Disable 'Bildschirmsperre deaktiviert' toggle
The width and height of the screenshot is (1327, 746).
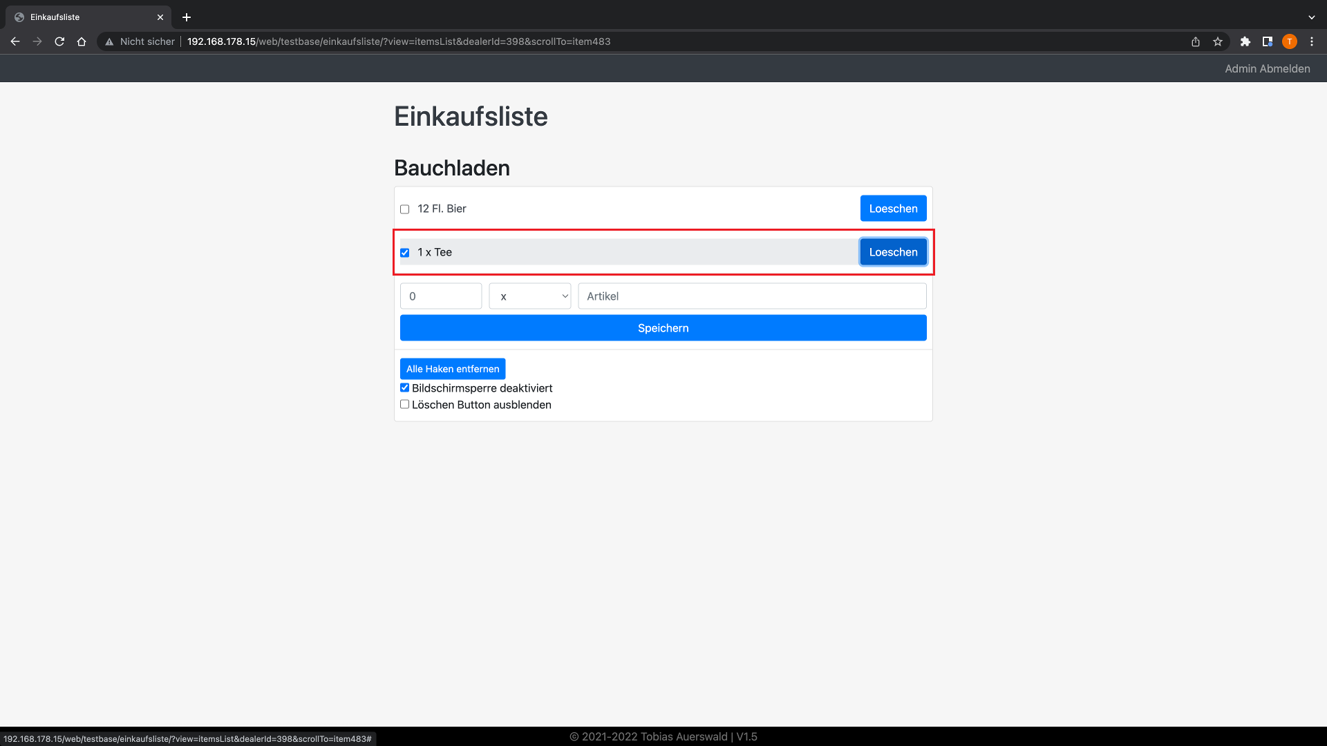click(404, 387)
